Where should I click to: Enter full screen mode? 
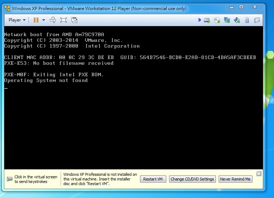pyautogui.click(x=64, y=20)
